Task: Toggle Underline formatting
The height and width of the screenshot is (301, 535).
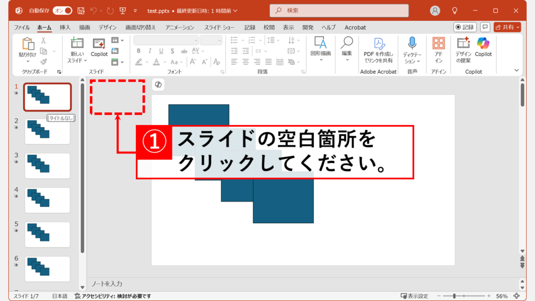Action: 161,51
